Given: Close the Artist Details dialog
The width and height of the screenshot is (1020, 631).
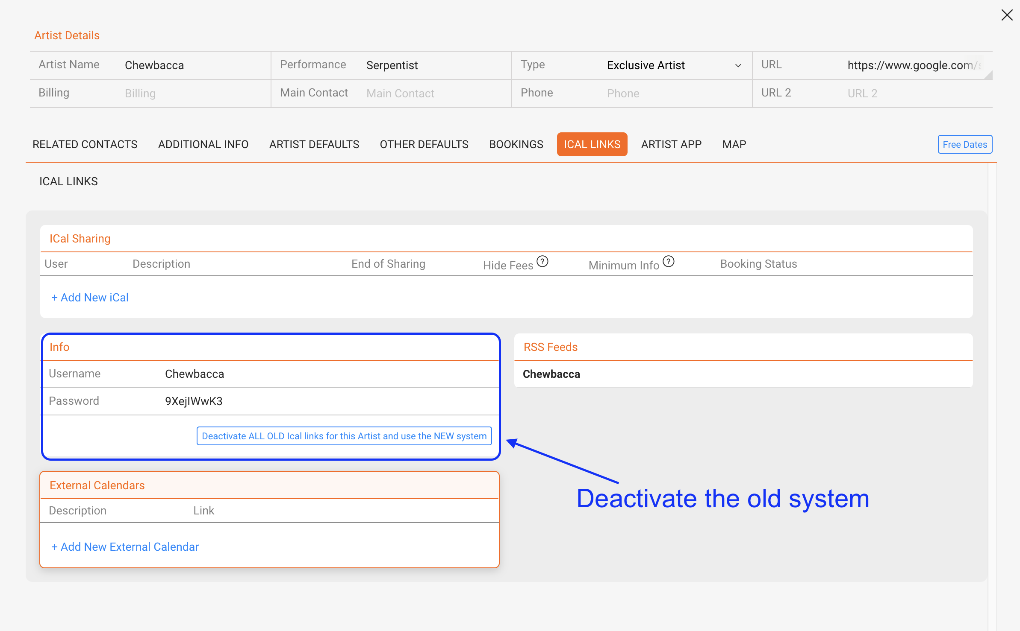Looking at the screenshot, I should [1007, 15].
